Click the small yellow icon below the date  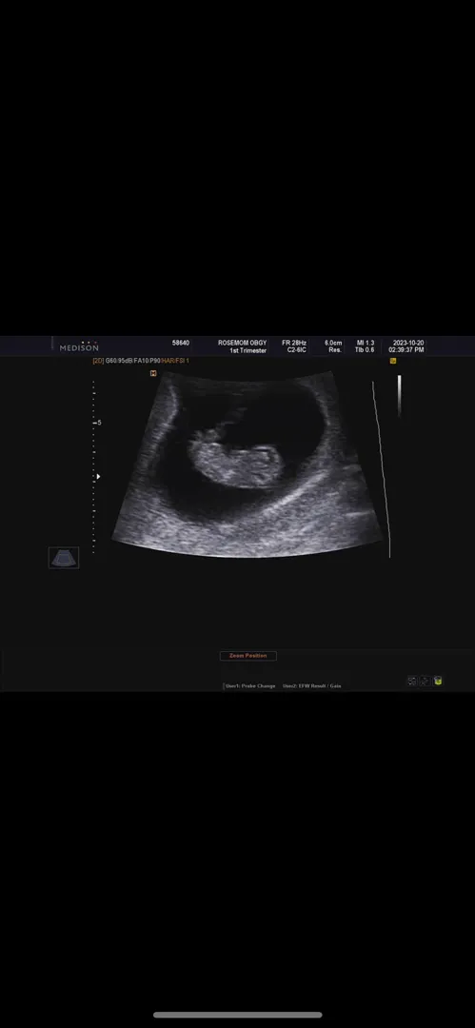(393, 361)
